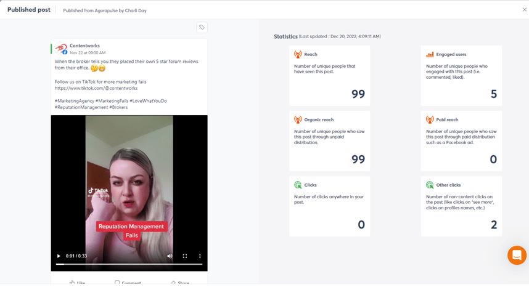Click the Other clicks card label
The width and height of the screenshot is (529, 287).
click(x=448, y=185)
